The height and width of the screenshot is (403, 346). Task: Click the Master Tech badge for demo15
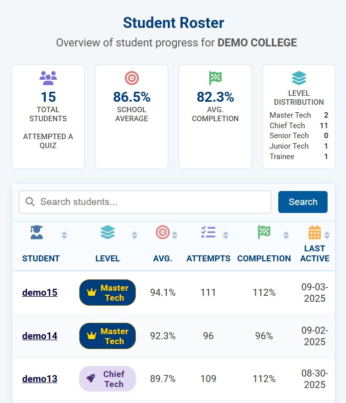(x=108, y=293)
